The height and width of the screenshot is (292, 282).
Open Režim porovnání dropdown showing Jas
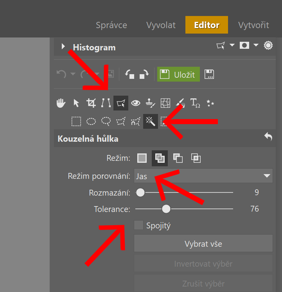(x=203, y=176)
